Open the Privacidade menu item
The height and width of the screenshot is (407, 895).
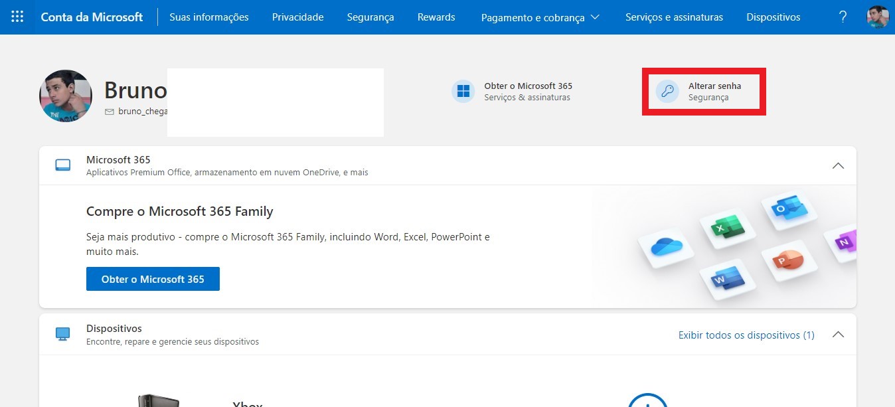tap(298, 17)
